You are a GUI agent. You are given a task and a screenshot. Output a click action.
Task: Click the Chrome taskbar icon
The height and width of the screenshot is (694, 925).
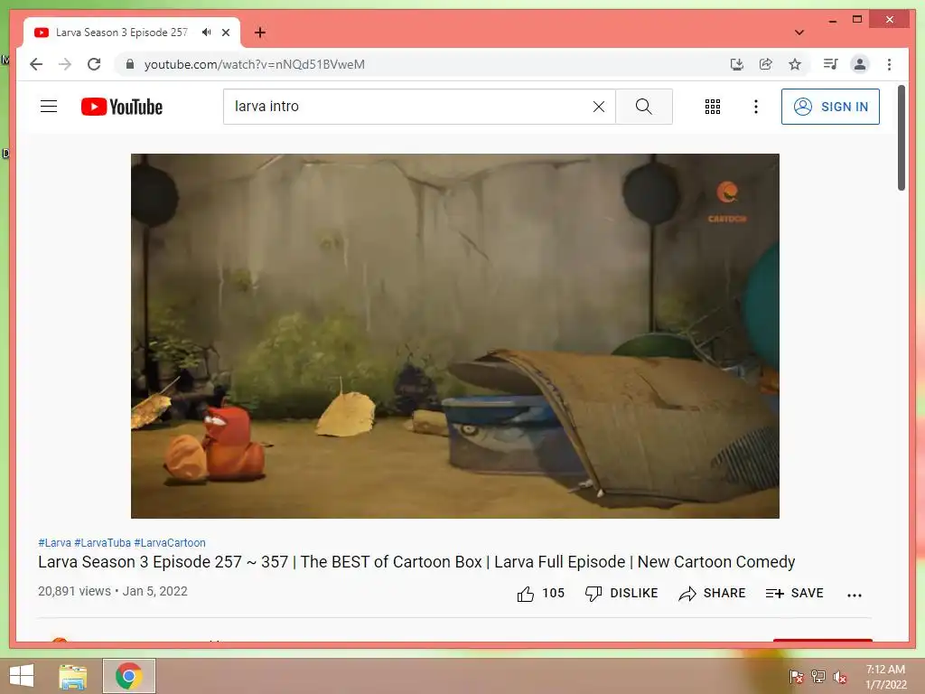click(x=129, y=676)
